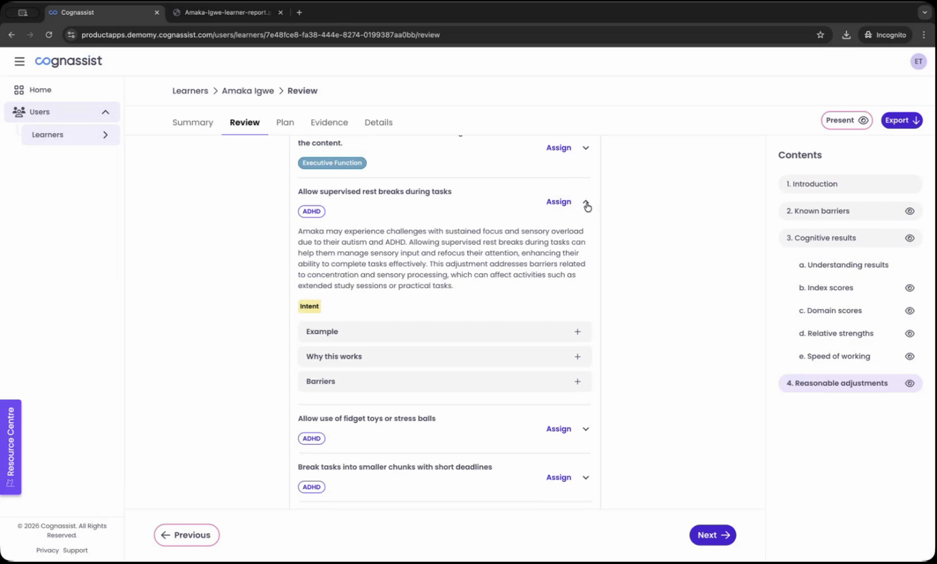The width and height of the screenshot is (937, 564).
Task: Export the learner report
Action: 901,121
